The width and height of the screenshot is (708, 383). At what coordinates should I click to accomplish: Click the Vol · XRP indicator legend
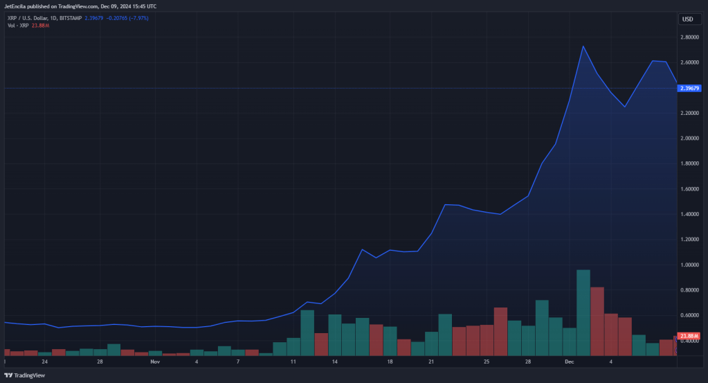pos(18,26)
